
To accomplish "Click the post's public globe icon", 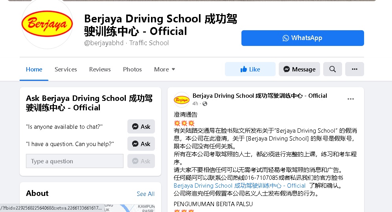I will [x=205, y=104].
